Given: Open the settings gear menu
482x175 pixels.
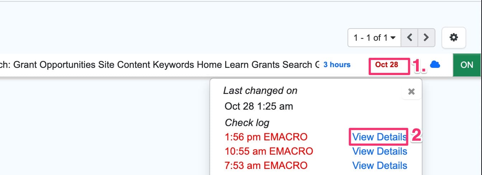Looking at the screenshot, I should pos(454,37).
